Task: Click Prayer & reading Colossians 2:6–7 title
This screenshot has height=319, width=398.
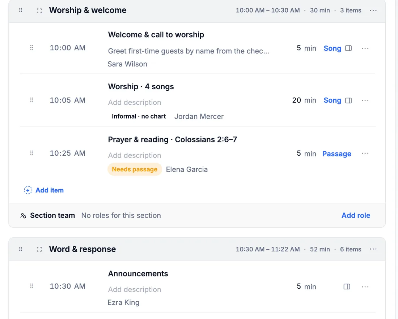Action: pos(173,139)
